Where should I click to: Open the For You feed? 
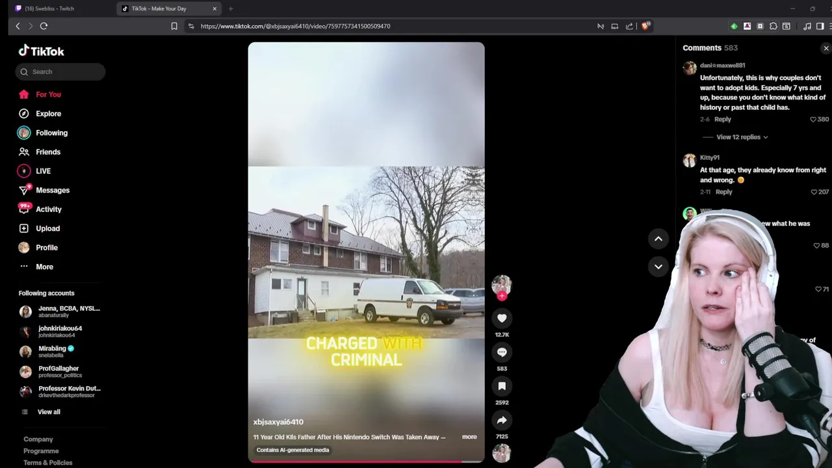click(40, 94)
